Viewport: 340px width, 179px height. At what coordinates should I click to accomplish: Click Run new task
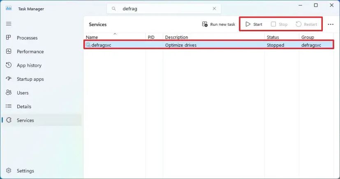218,25
